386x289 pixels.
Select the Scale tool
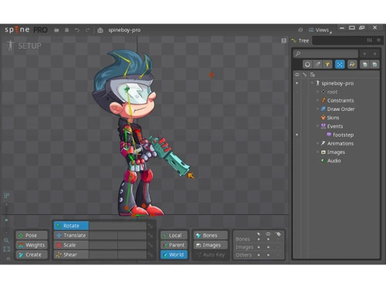(x=71, y=245)
